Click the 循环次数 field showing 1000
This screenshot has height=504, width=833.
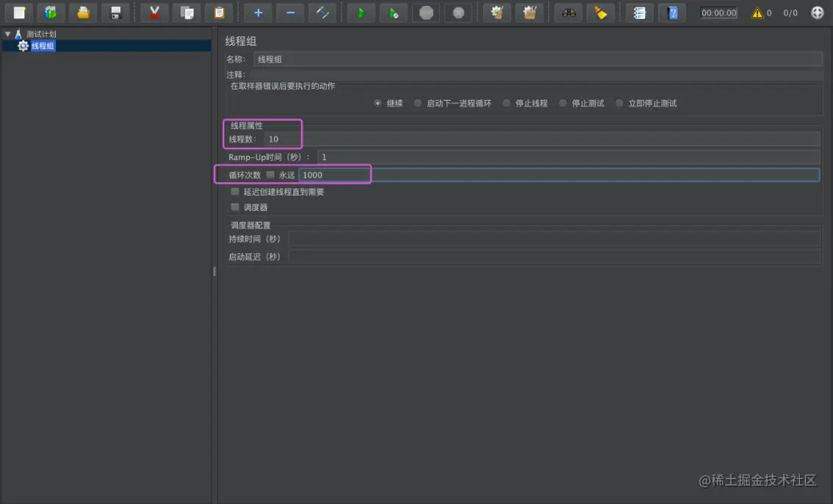pyautogui.click(x=559, y=175)
